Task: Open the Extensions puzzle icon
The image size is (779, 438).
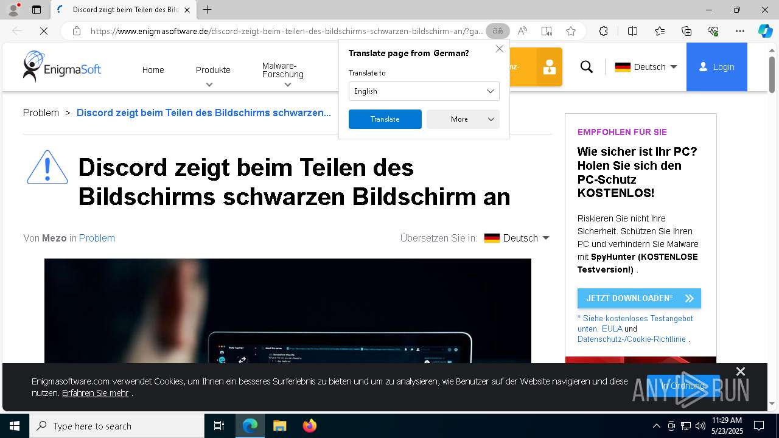Action: tap(603, 31)
